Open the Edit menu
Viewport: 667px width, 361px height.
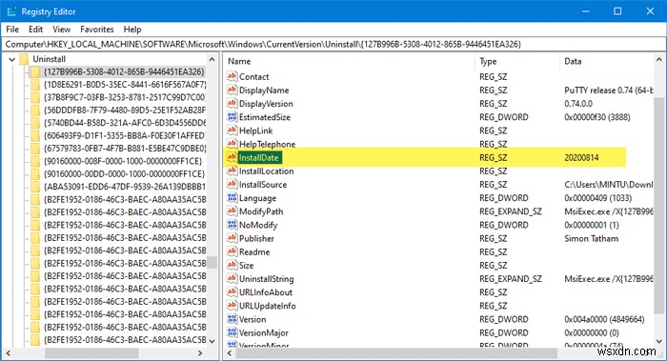[x=36, y=30]
